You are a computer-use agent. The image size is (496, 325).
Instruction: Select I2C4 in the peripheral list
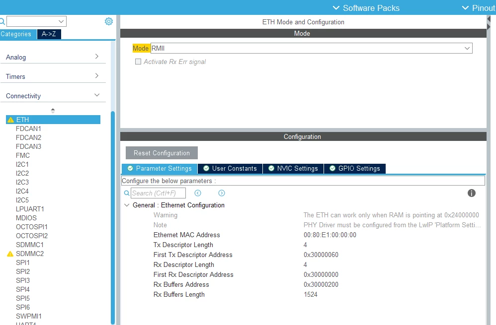coord(22,191)
